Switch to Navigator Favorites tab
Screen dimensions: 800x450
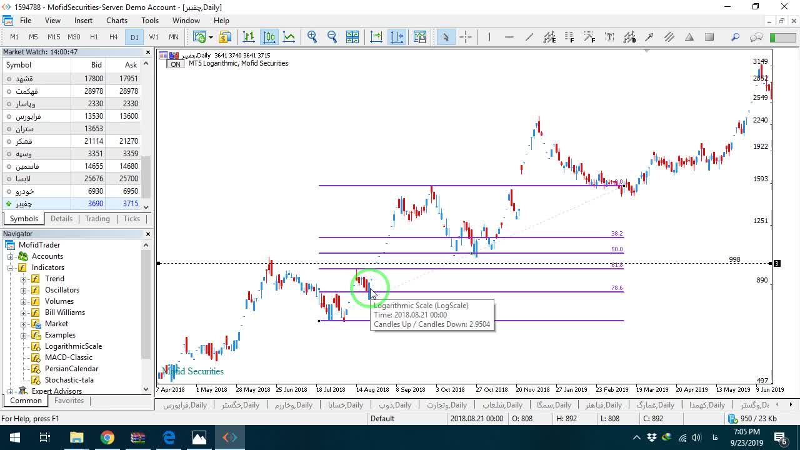[69, 401]
